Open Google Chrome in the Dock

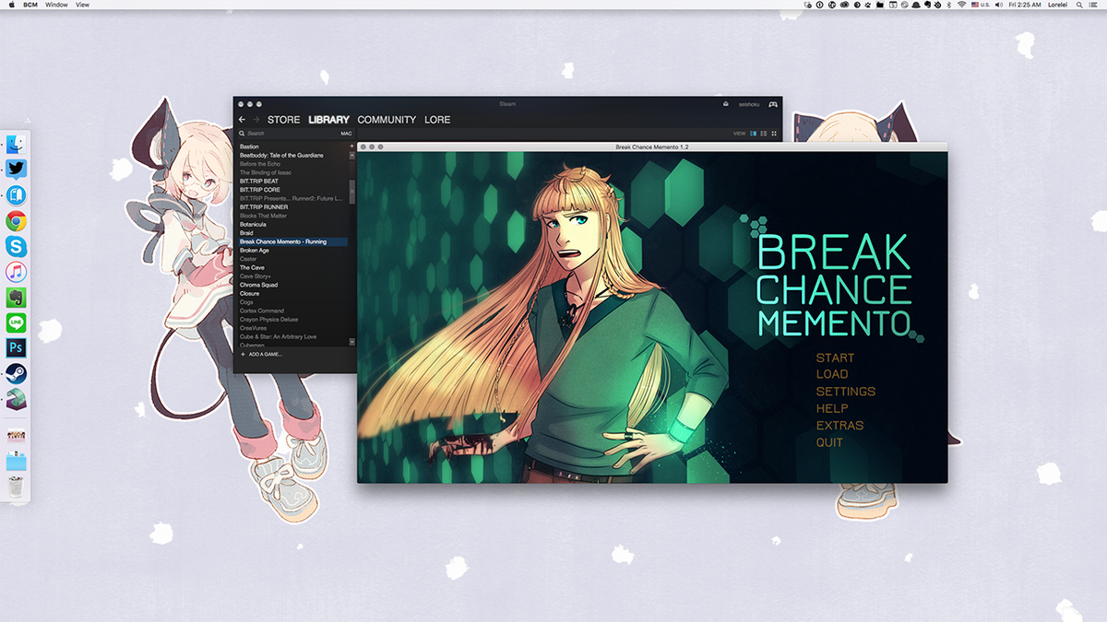click(16, 221)
